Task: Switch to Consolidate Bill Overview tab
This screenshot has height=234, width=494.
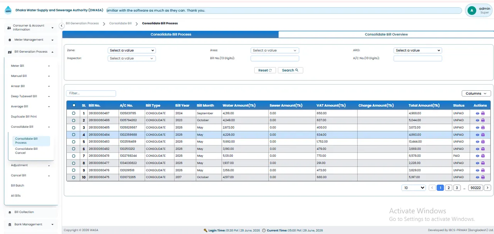Action: click(x=386, y=34)
